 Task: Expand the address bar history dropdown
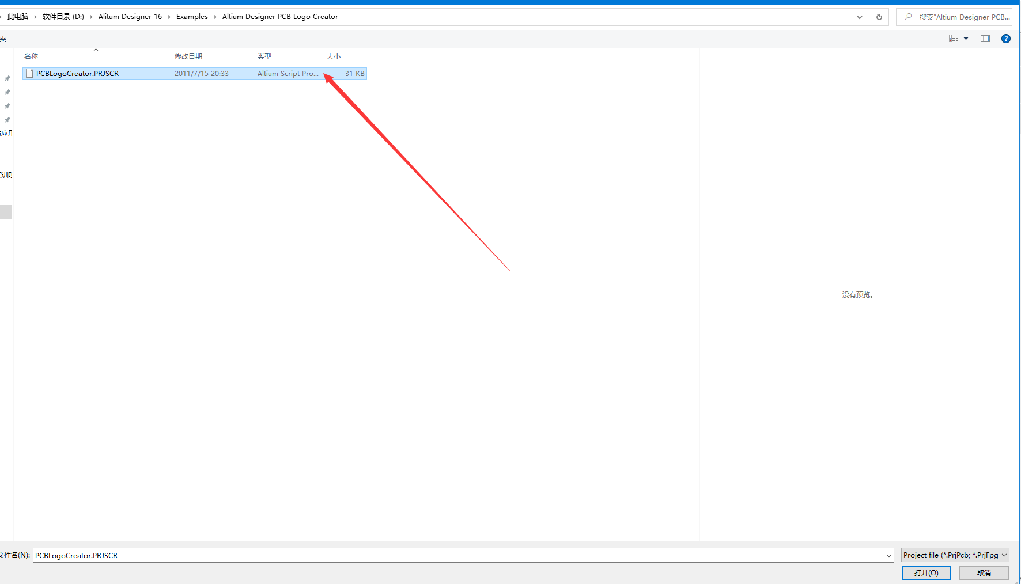click(859, 17)
